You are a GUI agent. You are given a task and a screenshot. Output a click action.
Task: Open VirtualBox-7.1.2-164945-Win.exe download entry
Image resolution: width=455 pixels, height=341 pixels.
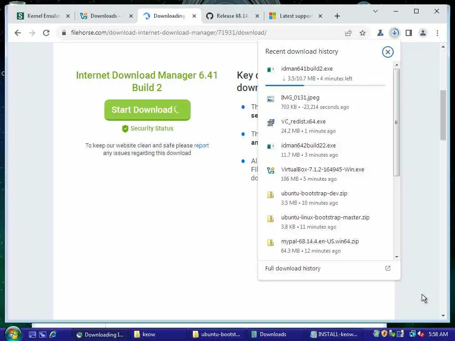point(325,174)
